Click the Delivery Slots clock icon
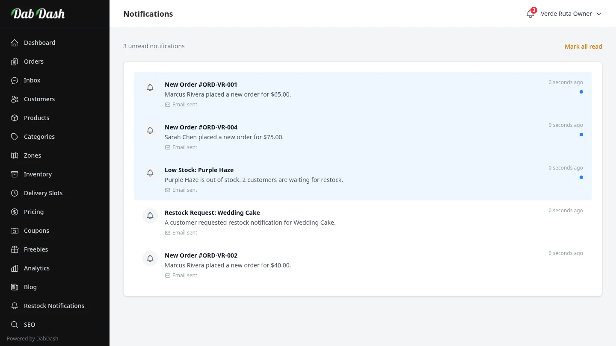 coord(15,193)
